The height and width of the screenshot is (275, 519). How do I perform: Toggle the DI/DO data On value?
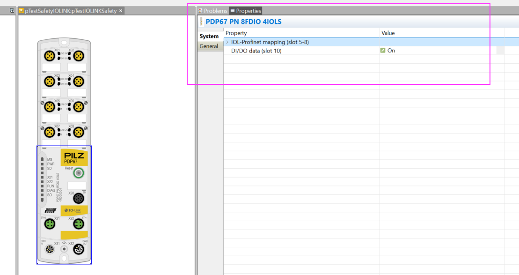[x=383, y=50]
